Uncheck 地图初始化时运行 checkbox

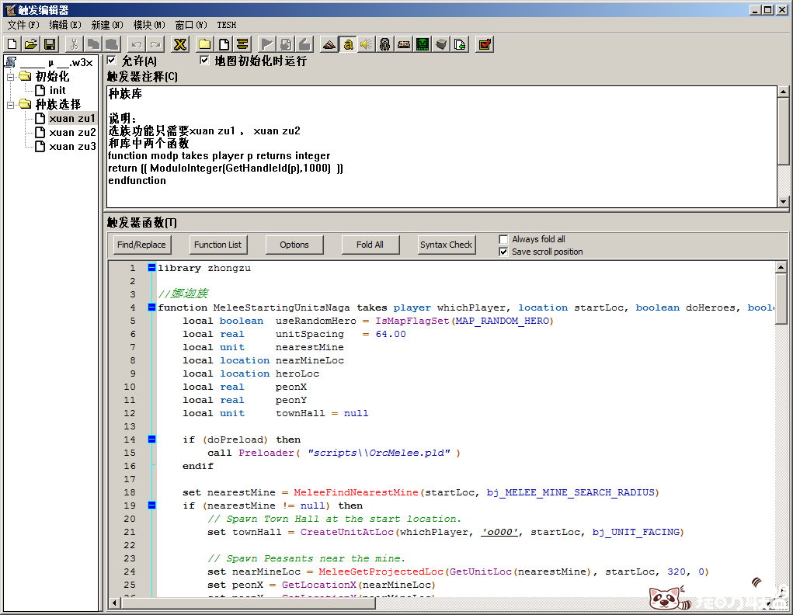click(205, 61)
